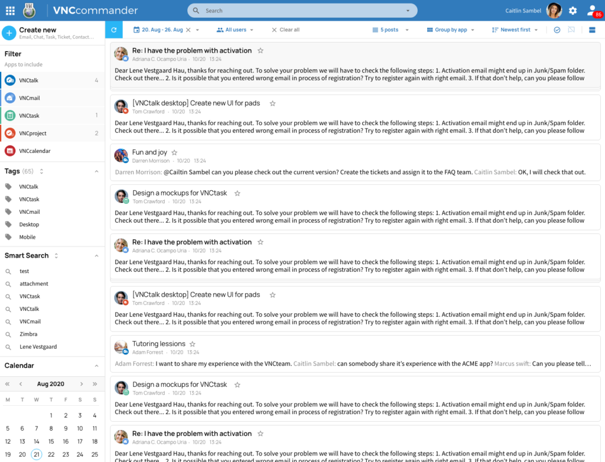Open settings gear icon in header

click(x=573, y=11)
